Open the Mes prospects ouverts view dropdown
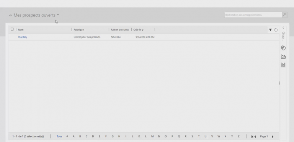 click(x=58, y=15)
